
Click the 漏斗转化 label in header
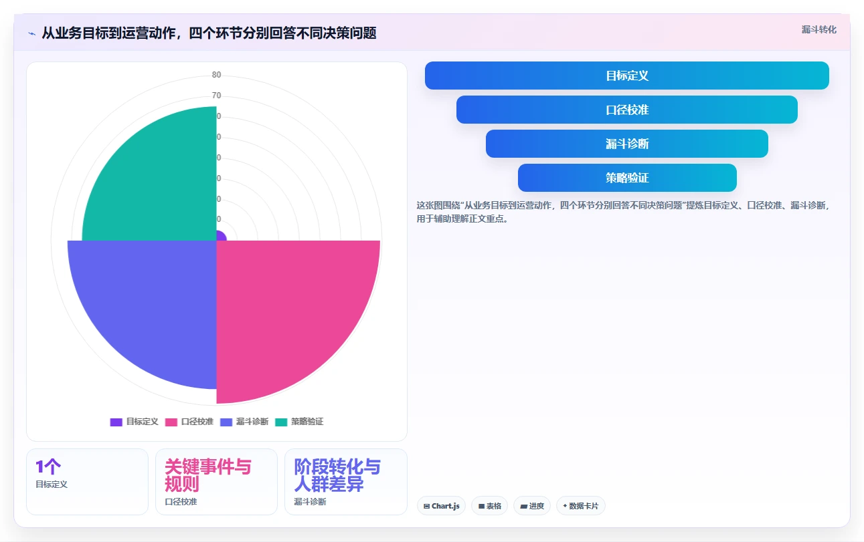click(x=818, y=29)
